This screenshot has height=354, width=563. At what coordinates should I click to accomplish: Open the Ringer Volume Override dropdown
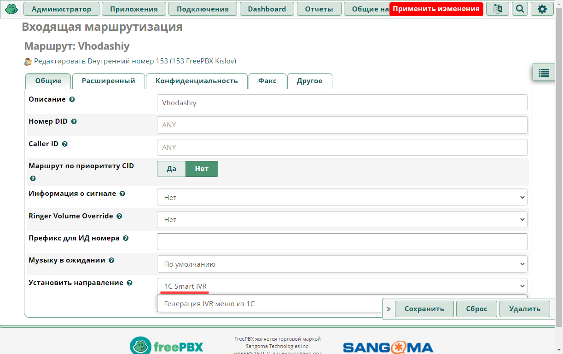(342, 220)
